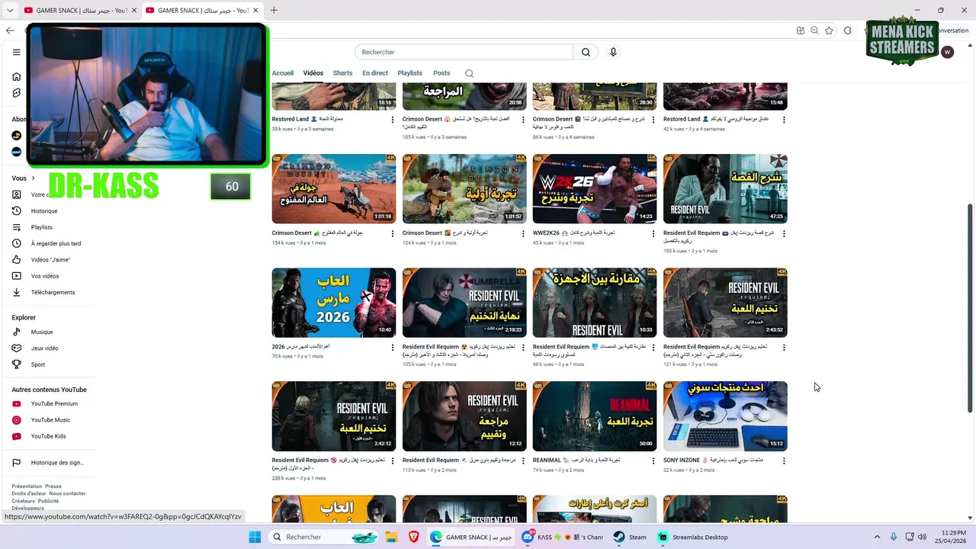976x549 pixels.
Task: Open Téléchargements in sidebar
Action: (x=53, y=292)
